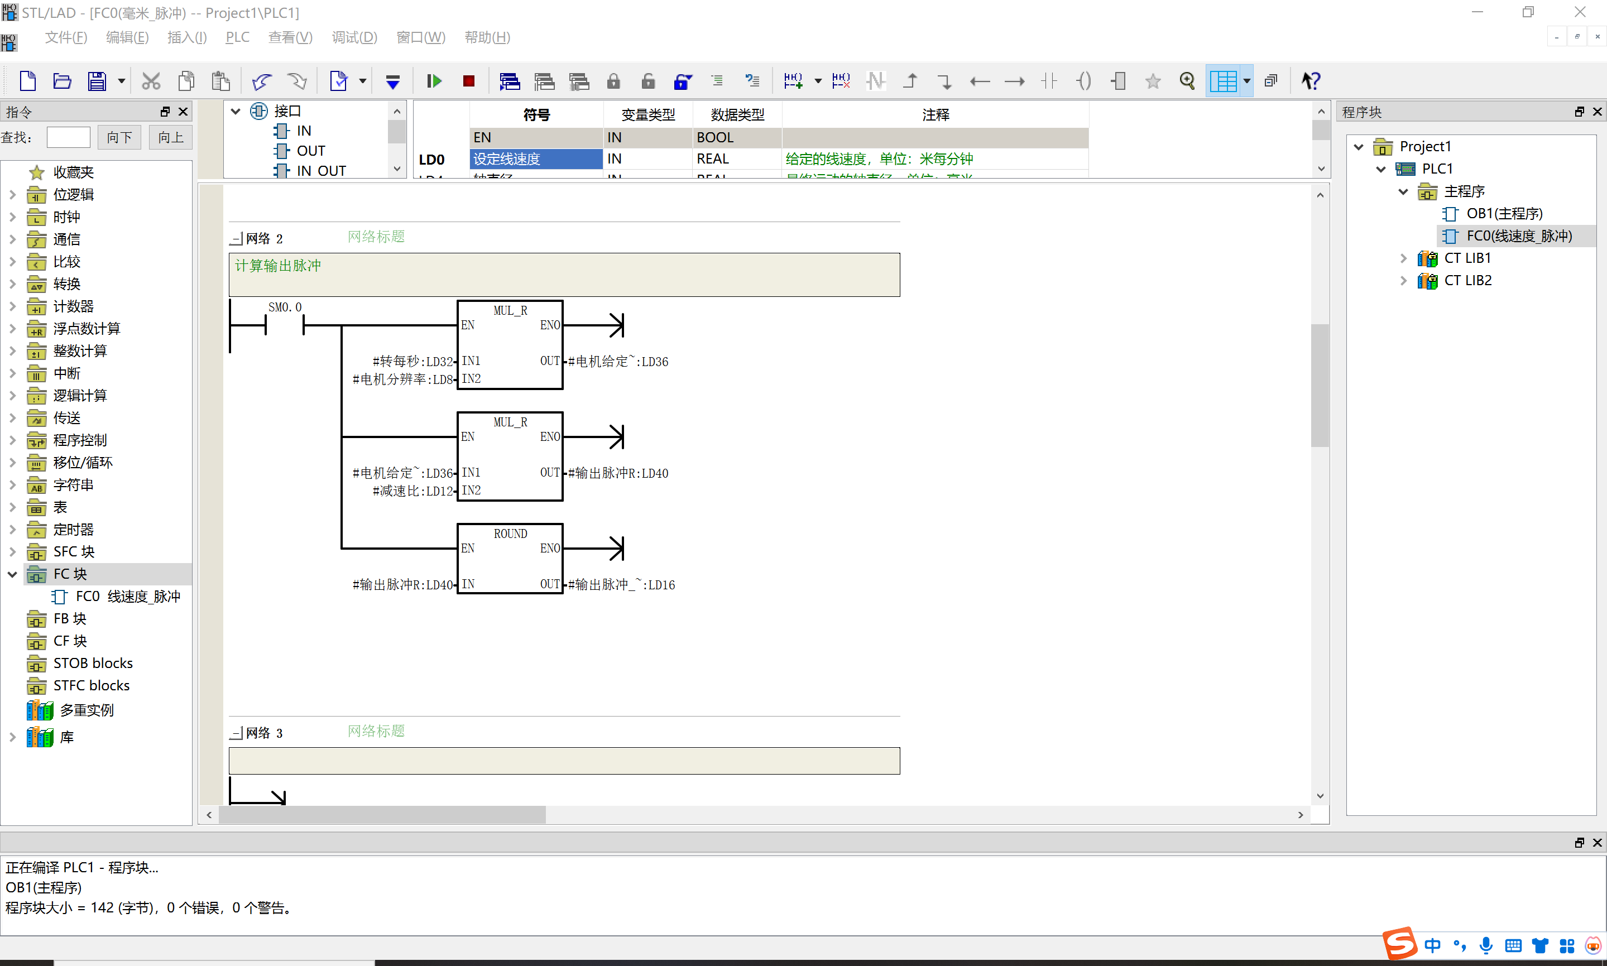Click the Cut scissors icon

pos(151,81)
